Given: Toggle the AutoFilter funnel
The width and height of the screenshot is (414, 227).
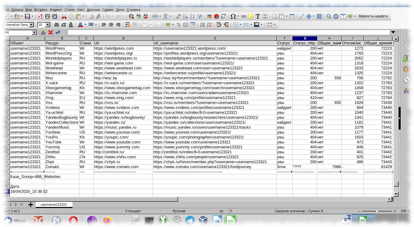Looking at the screenshot, I should [x=200, y=16].
